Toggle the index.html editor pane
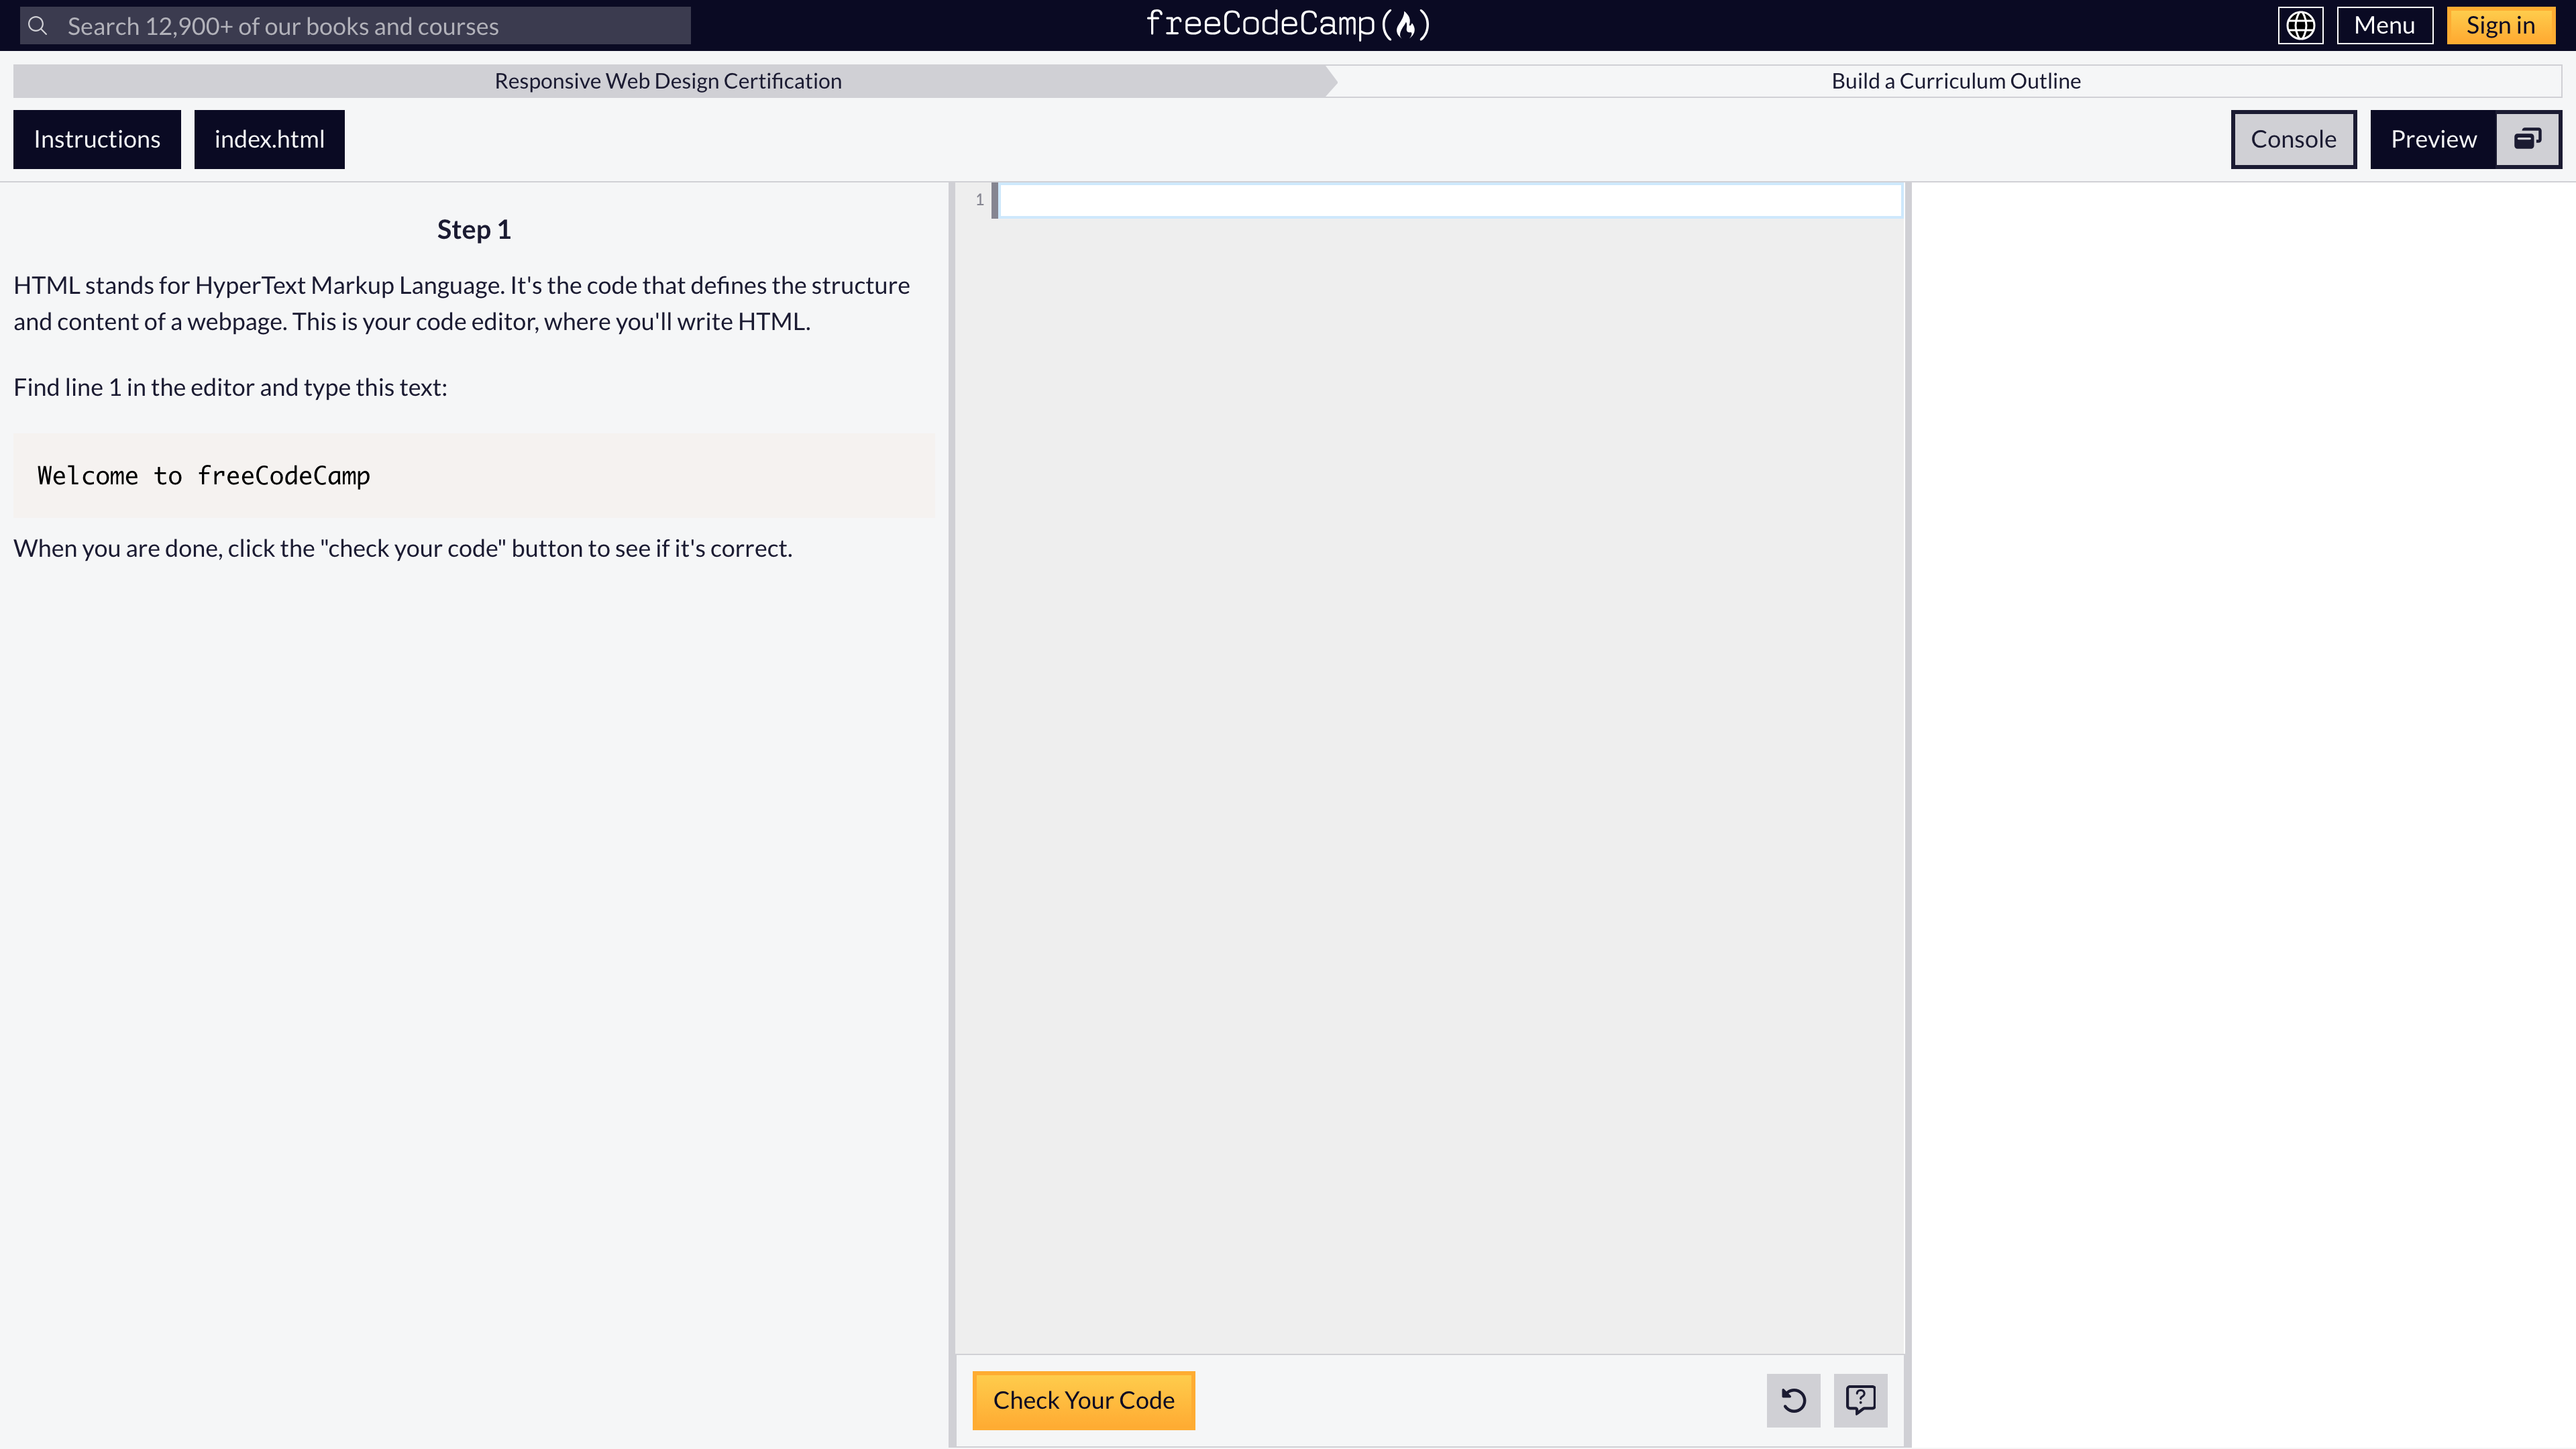The width and height of the screenshot is (2576, 1449). click(269, 139)
